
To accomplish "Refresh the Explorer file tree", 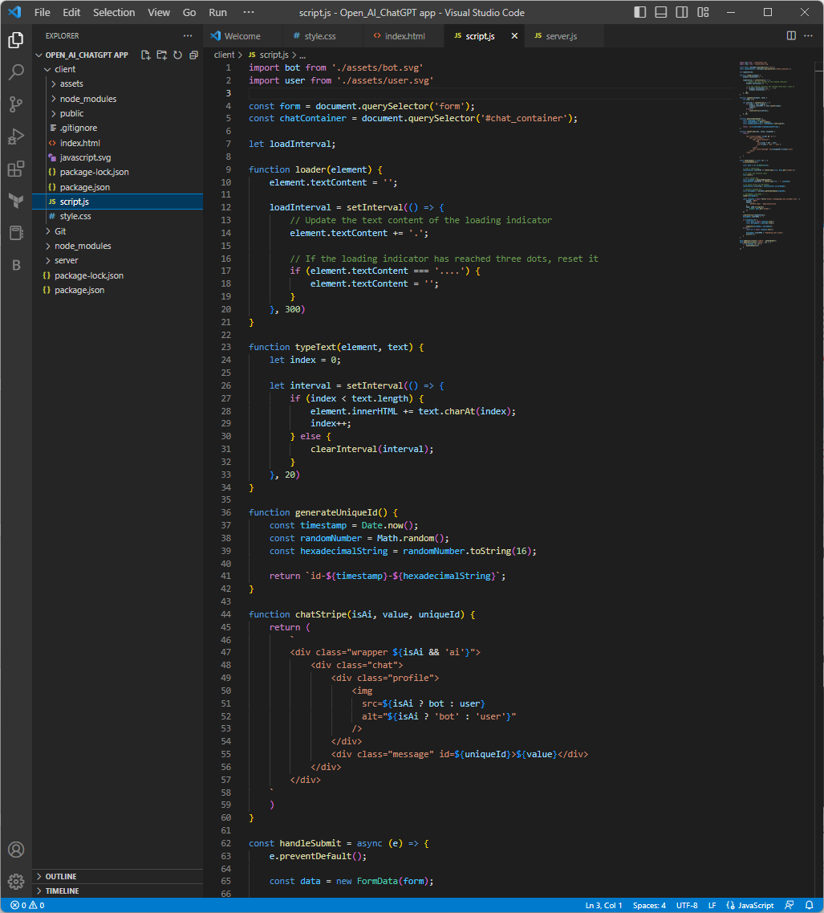I will 177,55.
